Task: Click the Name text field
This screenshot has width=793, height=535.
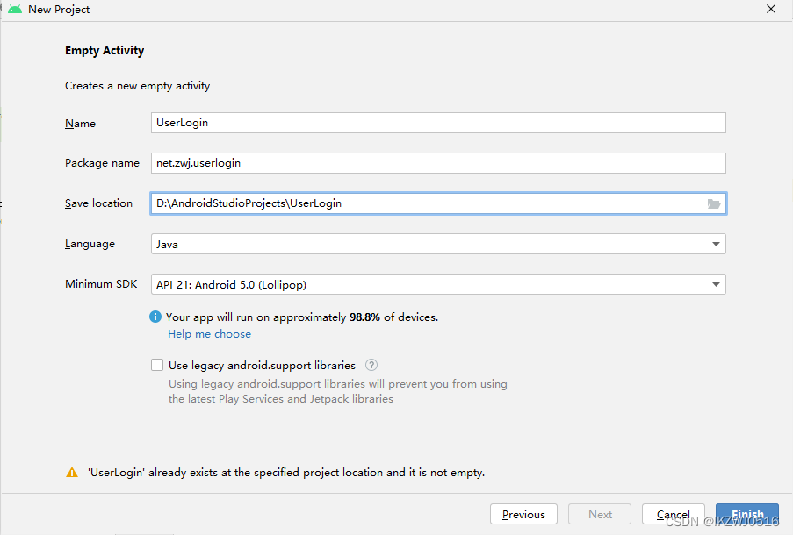Action: point(437,123)
